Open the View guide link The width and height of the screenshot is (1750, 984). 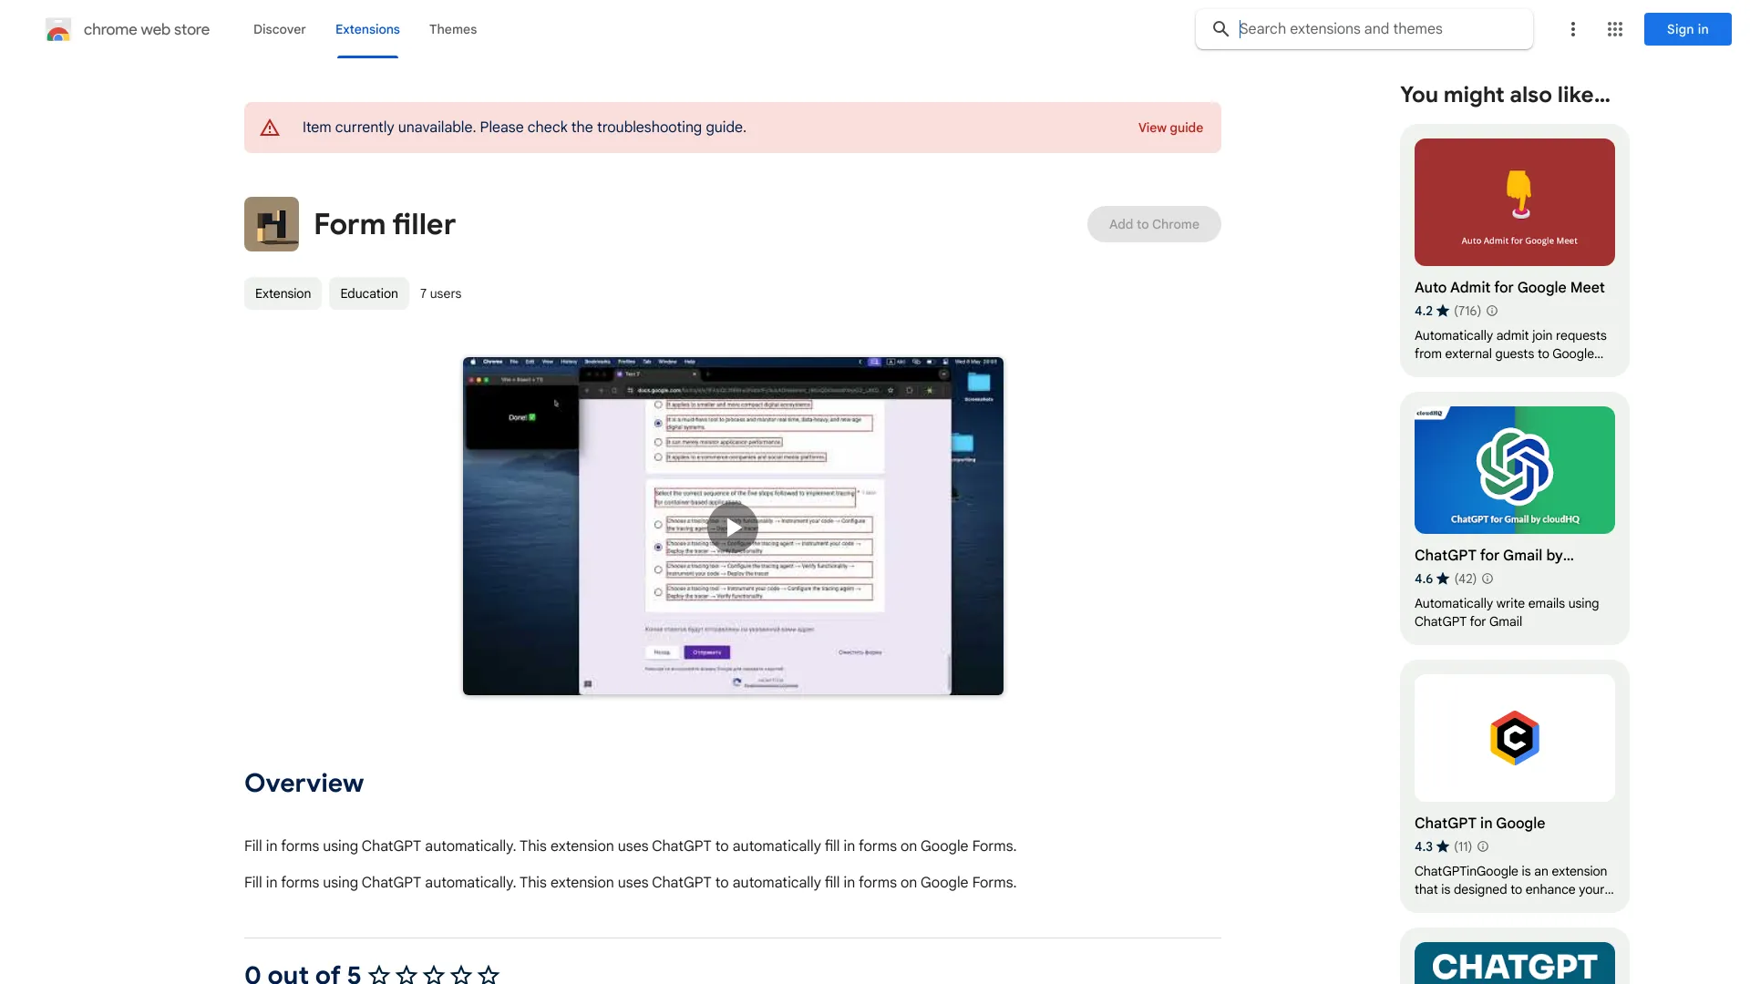point(1170,128)
